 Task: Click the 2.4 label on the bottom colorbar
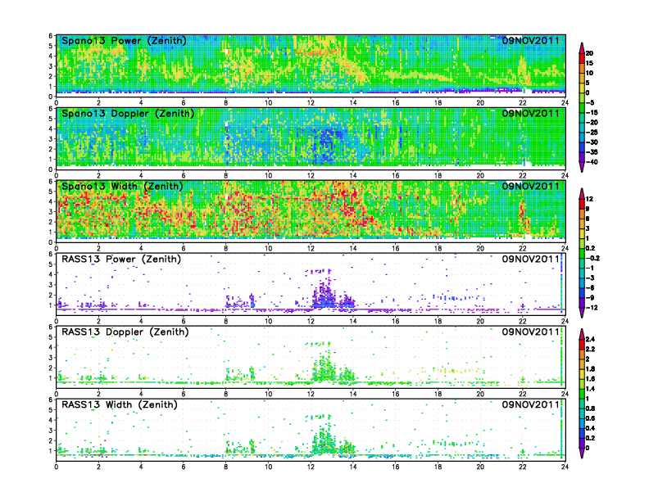pos(590,339)
